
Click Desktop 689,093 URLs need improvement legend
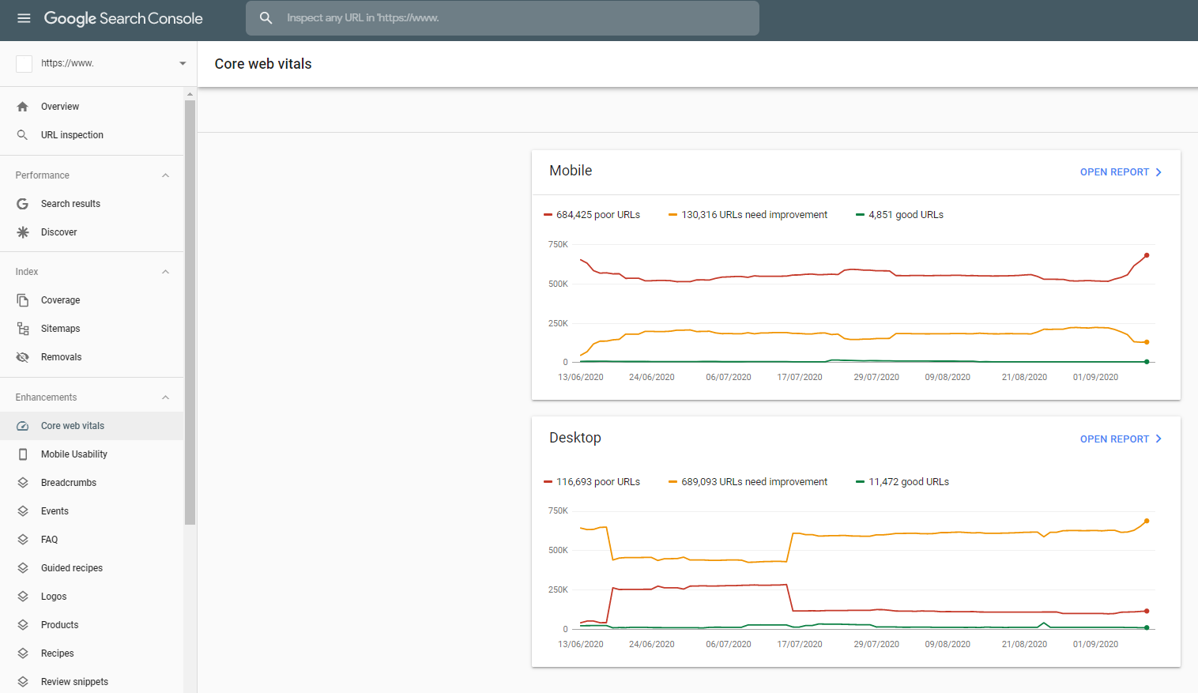748,482
